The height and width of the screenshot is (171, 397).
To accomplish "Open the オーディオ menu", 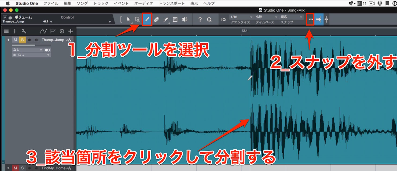I will 144,3.
